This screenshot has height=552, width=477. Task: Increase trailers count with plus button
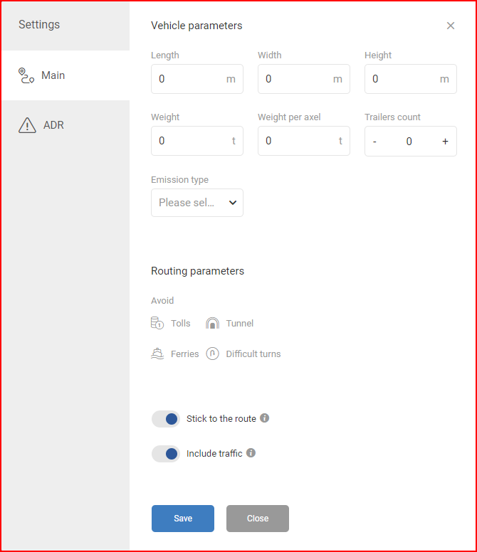click(445, 141)
